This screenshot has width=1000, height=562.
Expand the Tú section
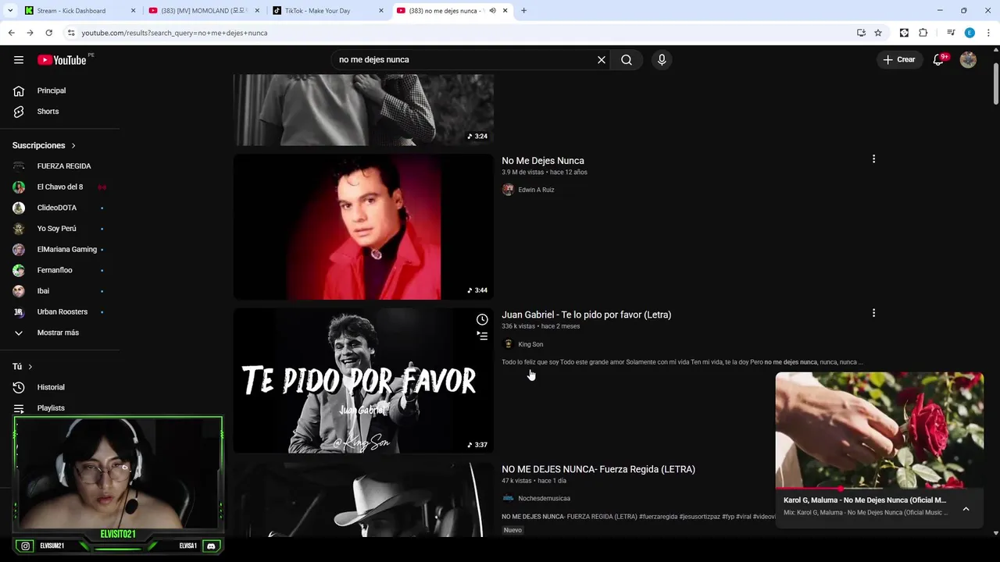pos(23,367)
